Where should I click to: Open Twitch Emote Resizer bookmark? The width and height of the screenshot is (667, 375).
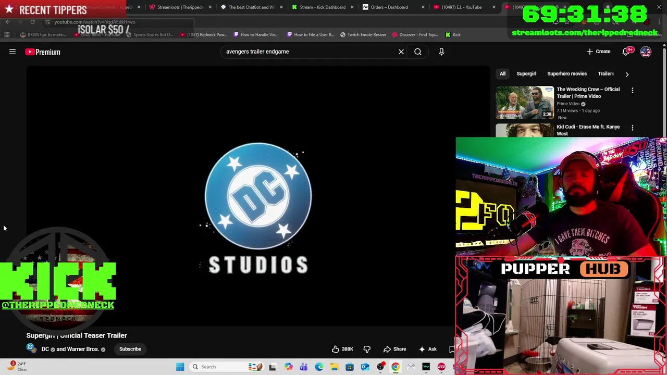click(363, 34)
